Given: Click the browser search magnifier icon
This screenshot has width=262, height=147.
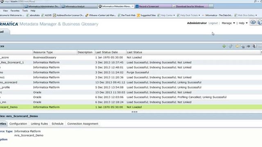Looking at the screenshot, I should coord(255,1).
